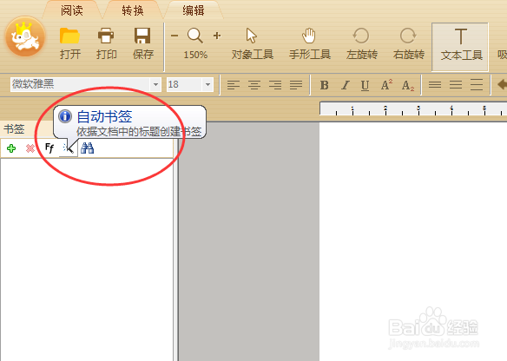Add a new bookmark with green plus
Image resolution: width=507 pixels, height=361 pixels.
point(11,148)
